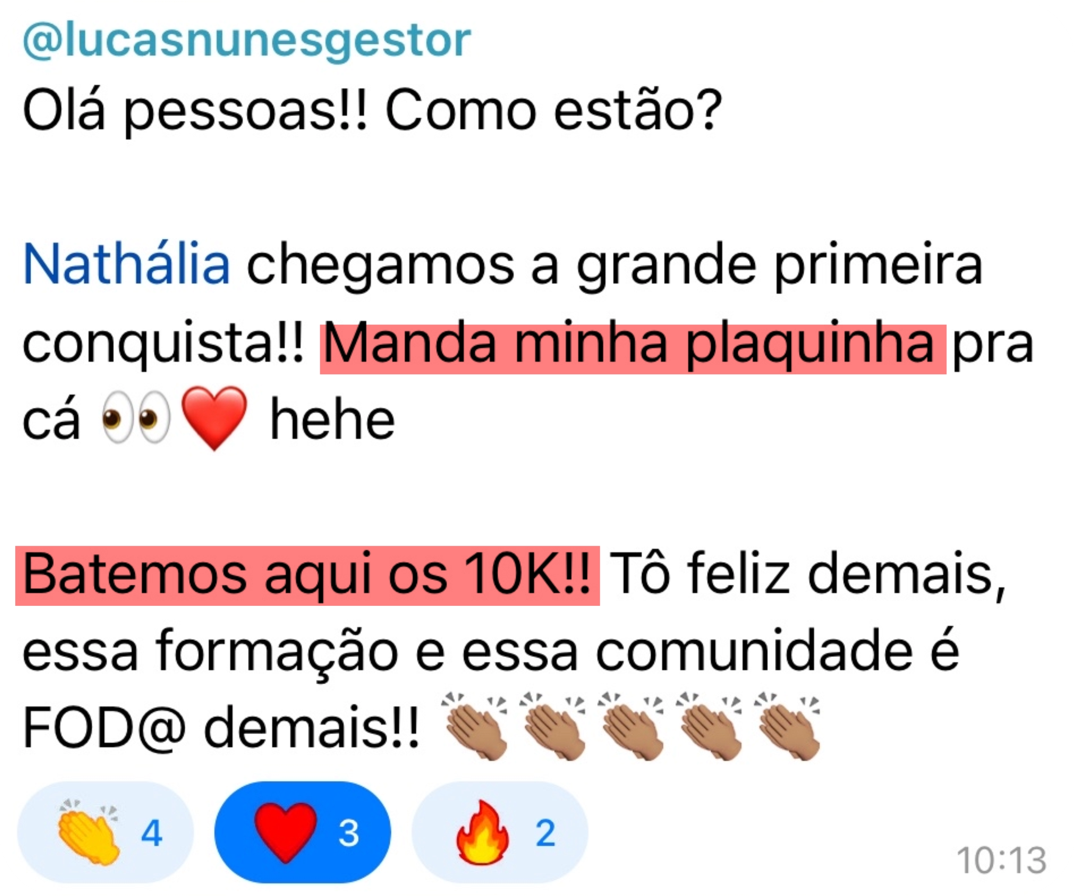Click the fire icon in reactions
Viewport: 1075px width, 896px height.
coord(482,833)
